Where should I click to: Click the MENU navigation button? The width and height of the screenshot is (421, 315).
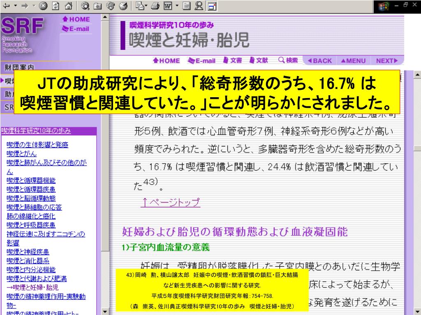point(353,61)
